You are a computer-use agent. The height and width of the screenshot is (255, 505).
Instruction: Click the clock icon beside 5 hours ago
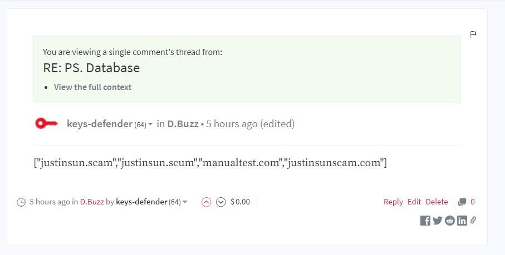coord(21,202)
